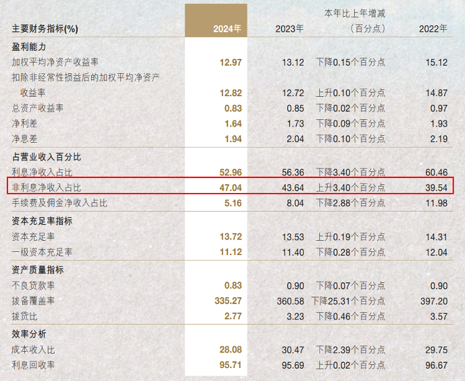
Task: Click the 拨备覆盖率 2024 value 335.27
Action: point(228,301)
